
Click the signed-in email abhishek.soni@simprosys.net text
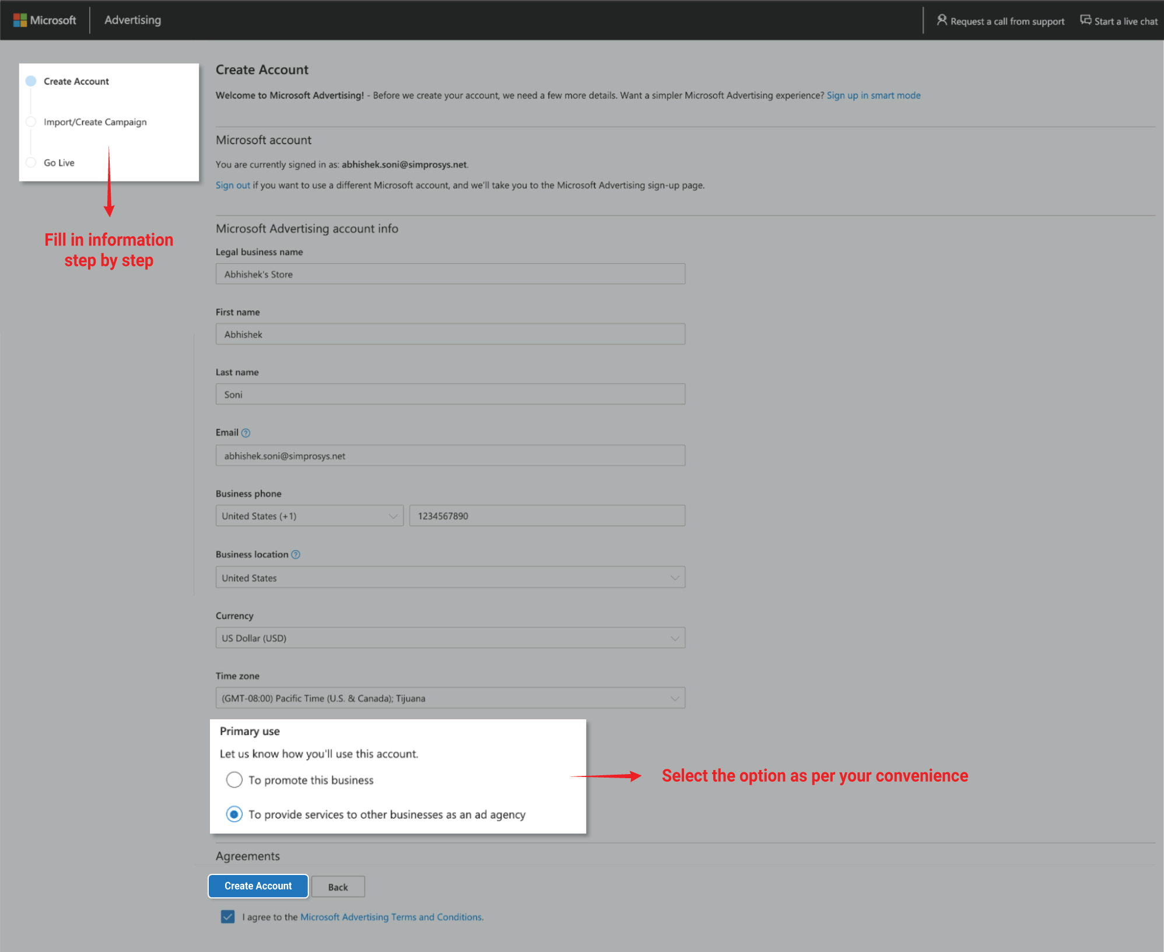tap(404, 164)
